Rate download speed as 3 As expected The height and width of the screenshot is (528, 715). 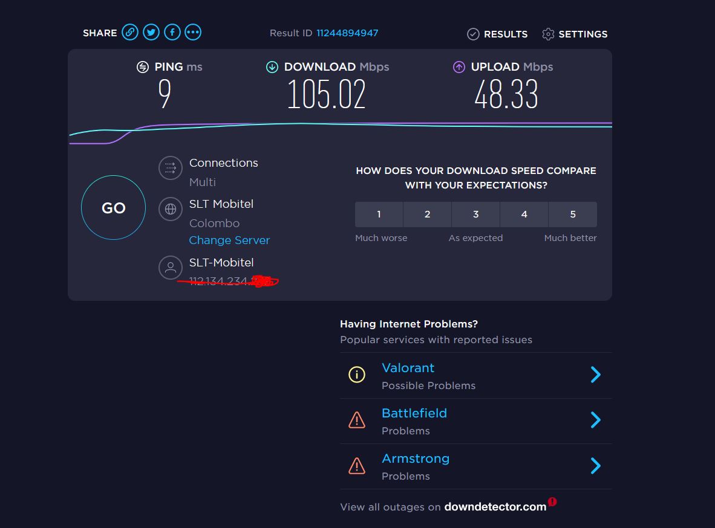click(x=475, y=214)
